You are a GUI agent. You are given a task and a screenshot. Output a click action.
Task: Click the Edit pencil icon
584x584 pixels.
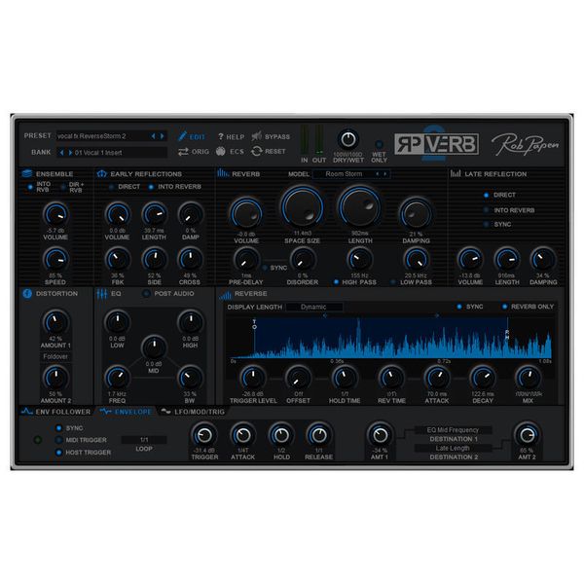point(182,136)
